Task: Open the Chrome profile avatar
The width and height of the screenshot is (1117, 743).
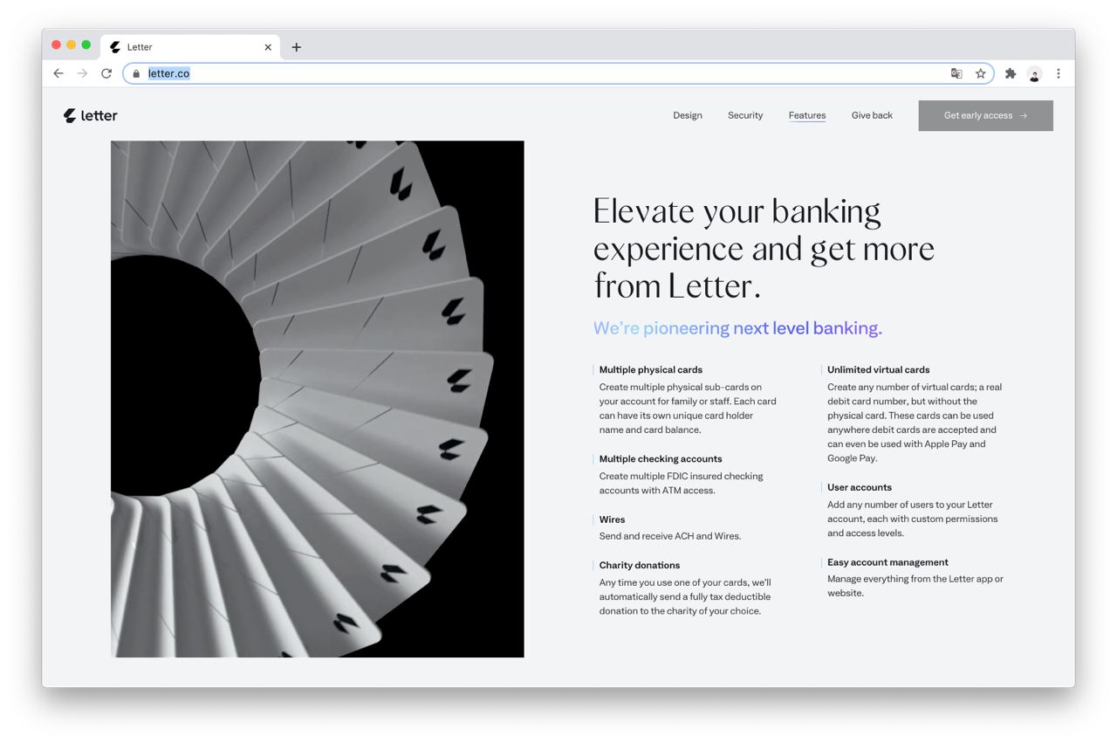Action: [1034, 74]
